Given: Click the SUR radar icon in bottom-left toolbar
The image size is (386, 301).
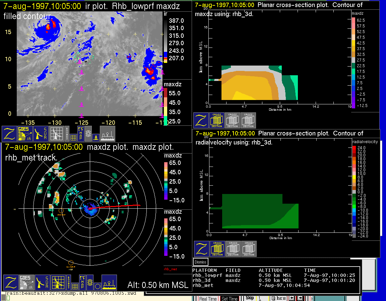Looking at the screenshot, I should click(41, 134).
